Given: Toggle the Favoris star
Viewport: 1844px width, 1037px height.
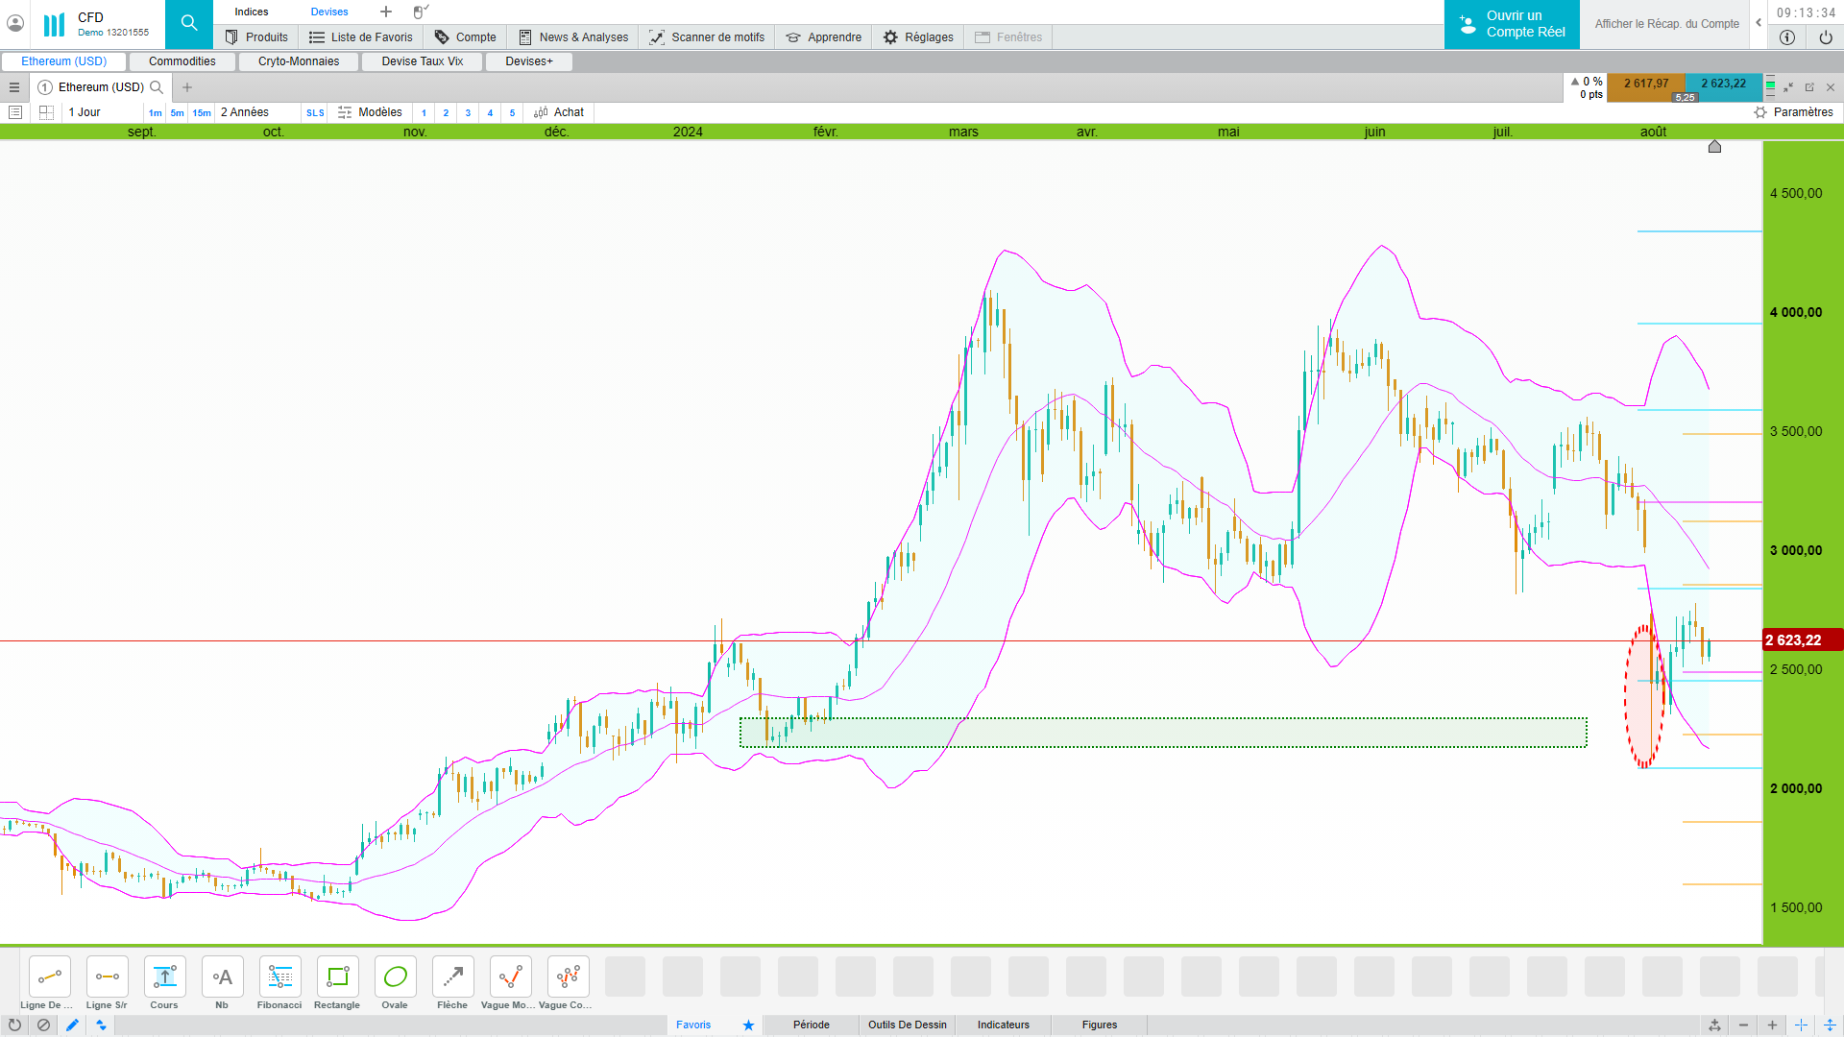Looking at the screenshot, I should point(748,1025).
